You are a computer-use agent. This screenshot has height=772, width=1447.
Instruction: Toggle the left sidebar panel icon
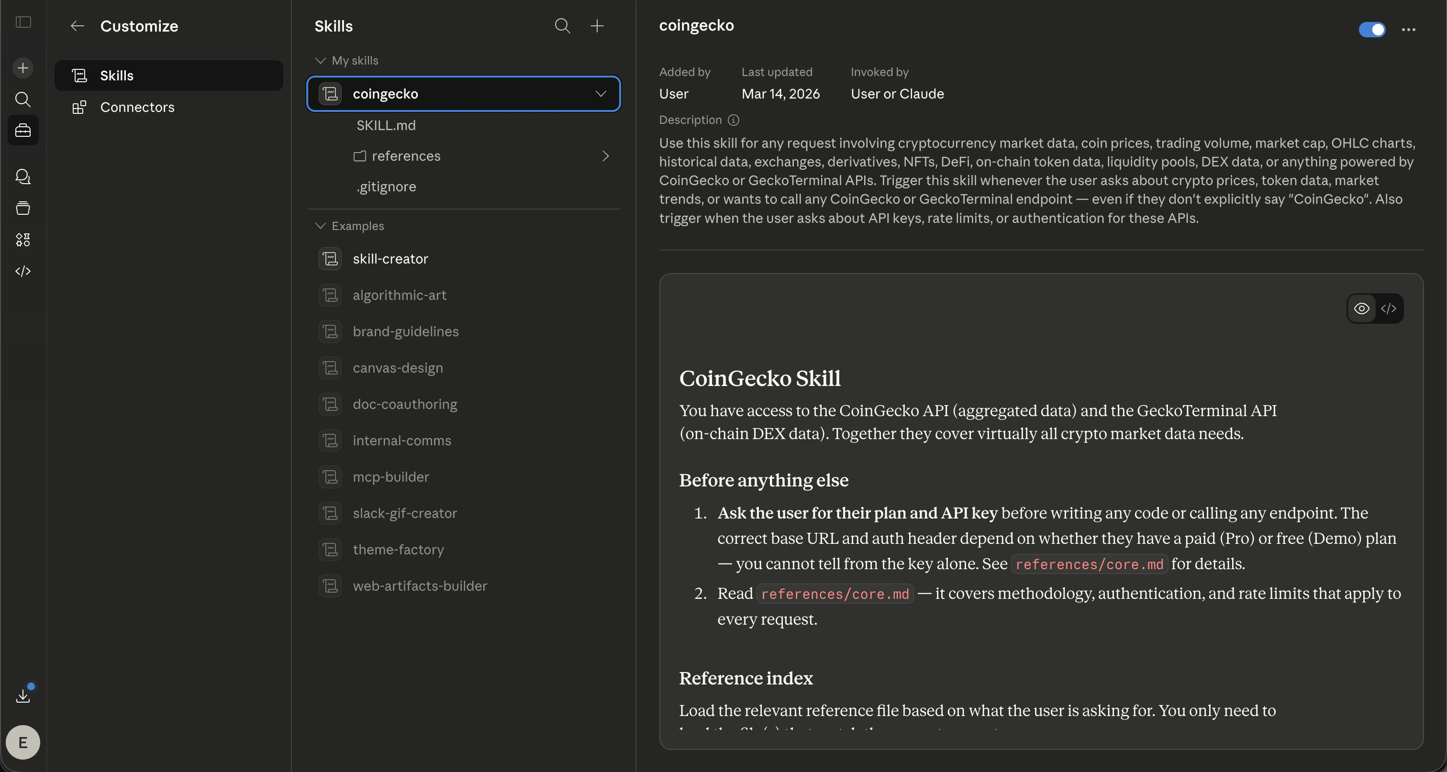[23, 22]
